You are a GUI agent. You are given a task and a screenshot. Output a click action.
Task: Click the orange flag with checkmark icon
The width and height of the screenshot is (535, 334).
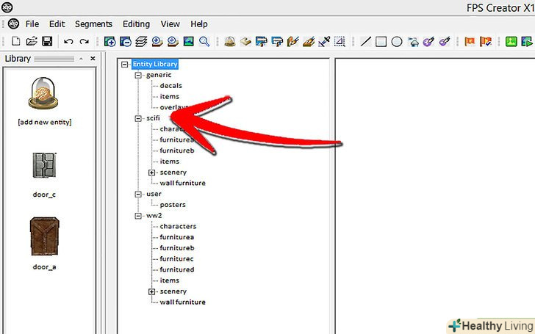coord(486,42)
